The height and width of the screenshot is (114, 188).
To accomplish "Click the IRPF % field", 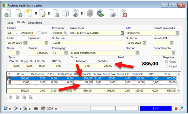I will tap(56, 66).
